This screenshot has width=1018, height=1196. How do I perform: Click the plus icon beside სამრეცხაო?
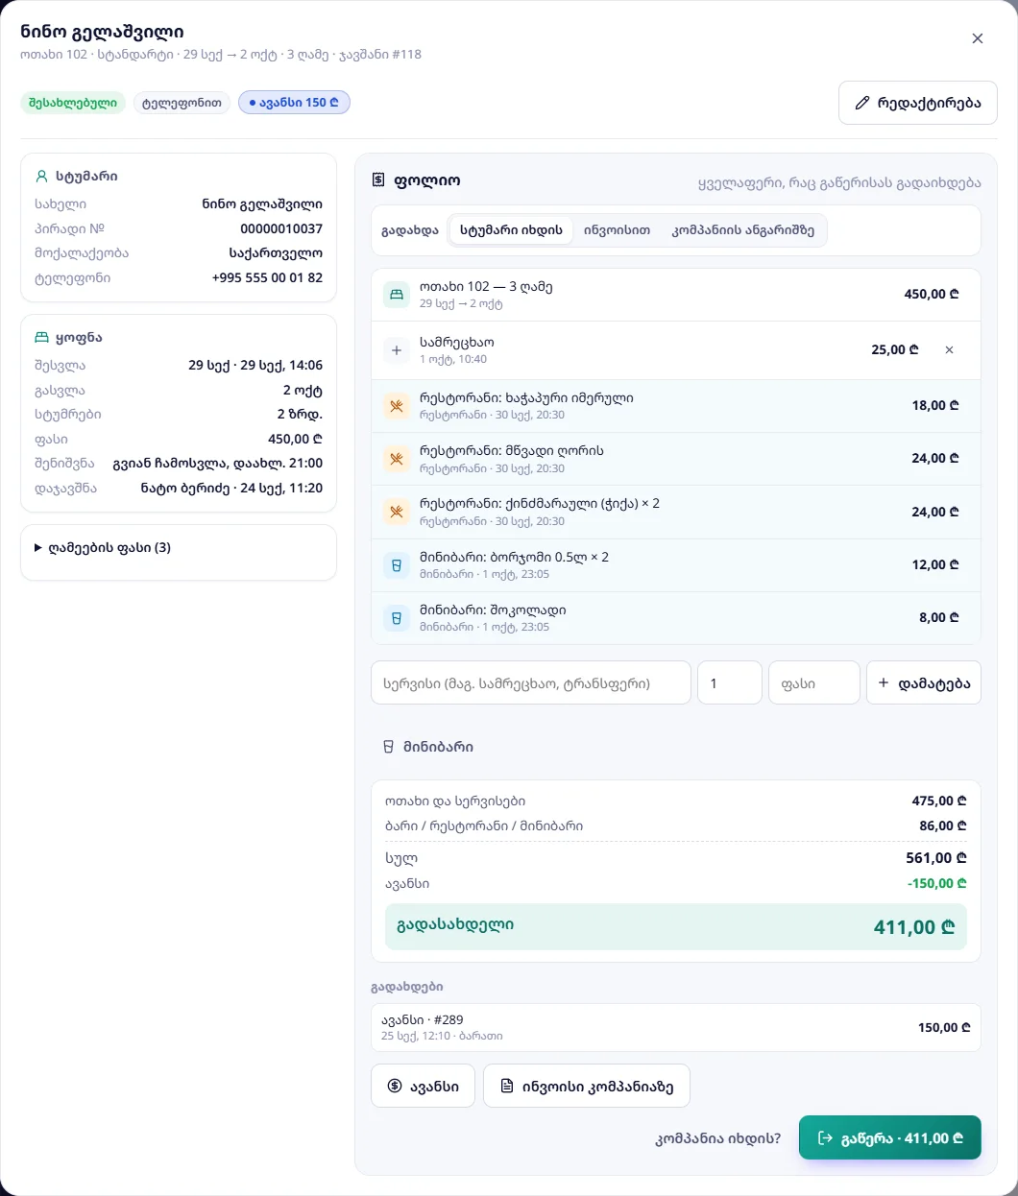pyautogui.click(x=397, y=350)
